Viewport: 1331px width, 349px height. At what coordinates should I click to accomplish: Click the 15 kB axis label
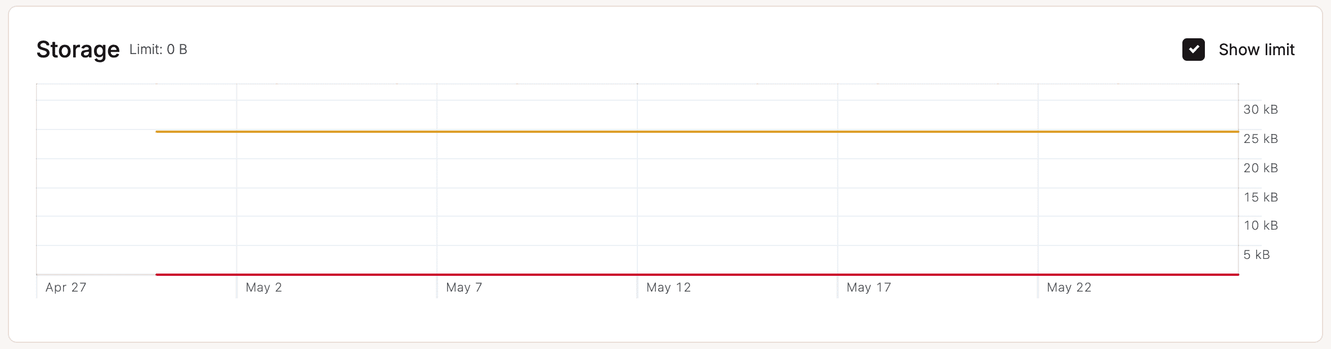pyautogui.click(x=1261, y=198)
